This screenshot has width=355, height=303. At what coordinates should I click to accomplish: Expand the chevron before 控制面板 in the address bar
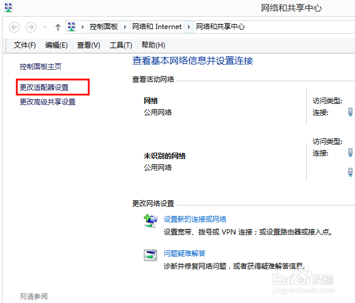pos(83,27)
